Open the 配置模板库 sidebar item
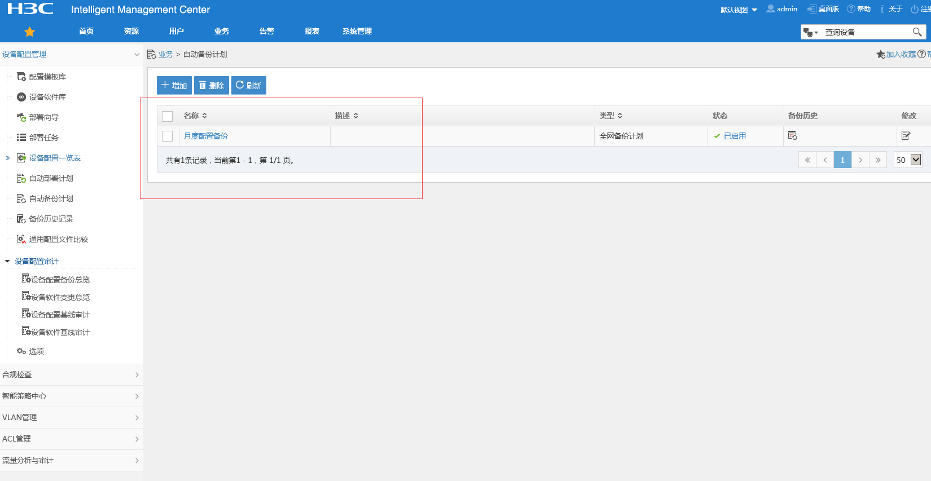Image resolution: width=931 pixels, height=481 pixels. [47, 77]
